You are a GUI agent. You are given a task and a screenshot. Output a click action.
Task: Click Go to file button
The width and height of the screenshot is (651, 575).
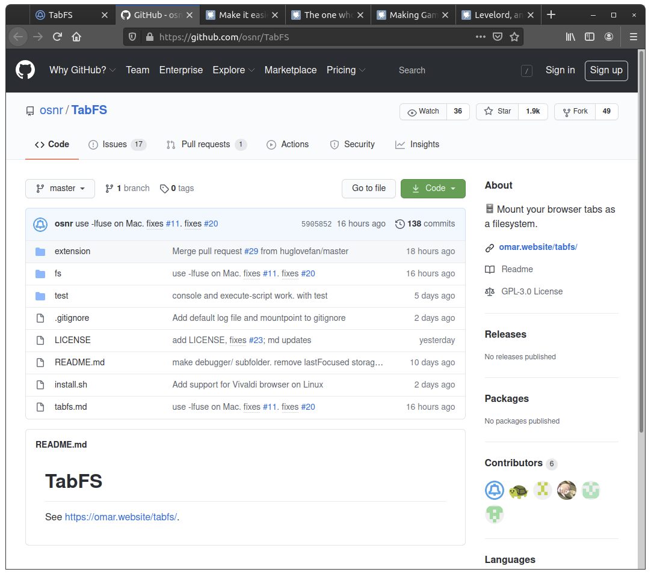pyautogui.click(x=369, y=189)
